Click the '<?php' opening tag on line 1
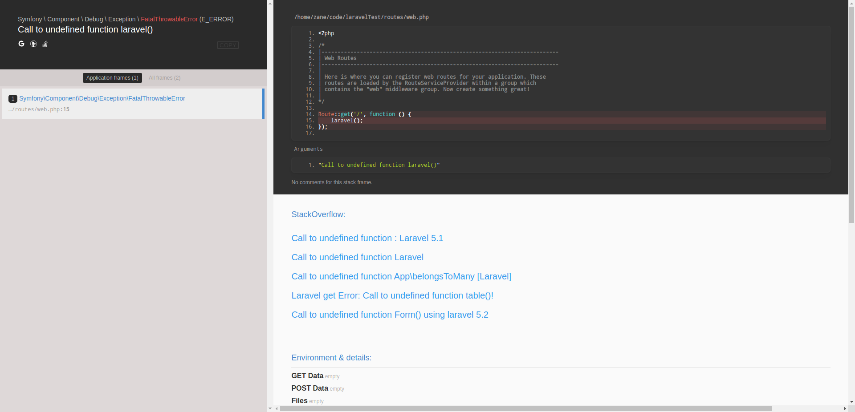Viewport: 855px width, 412px height. [326, 33]
